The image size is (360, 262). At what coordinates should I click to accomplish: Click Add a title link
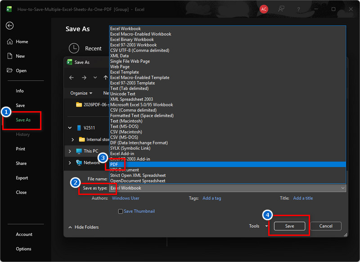pyautogui.click(x=303, y=198)
